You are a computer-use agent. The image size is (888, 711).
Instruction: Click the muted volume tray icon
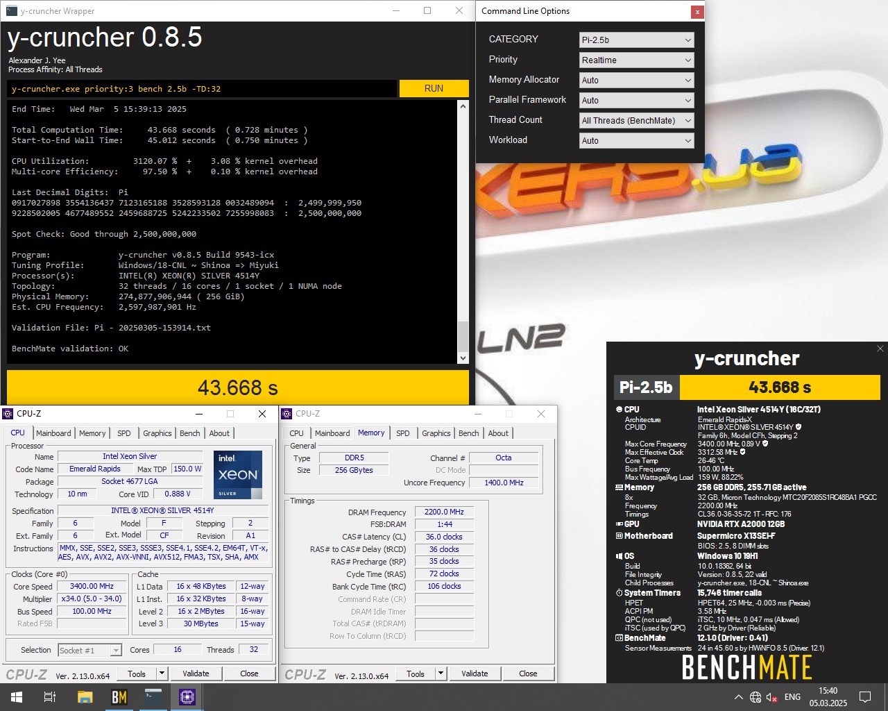(772, 697)
